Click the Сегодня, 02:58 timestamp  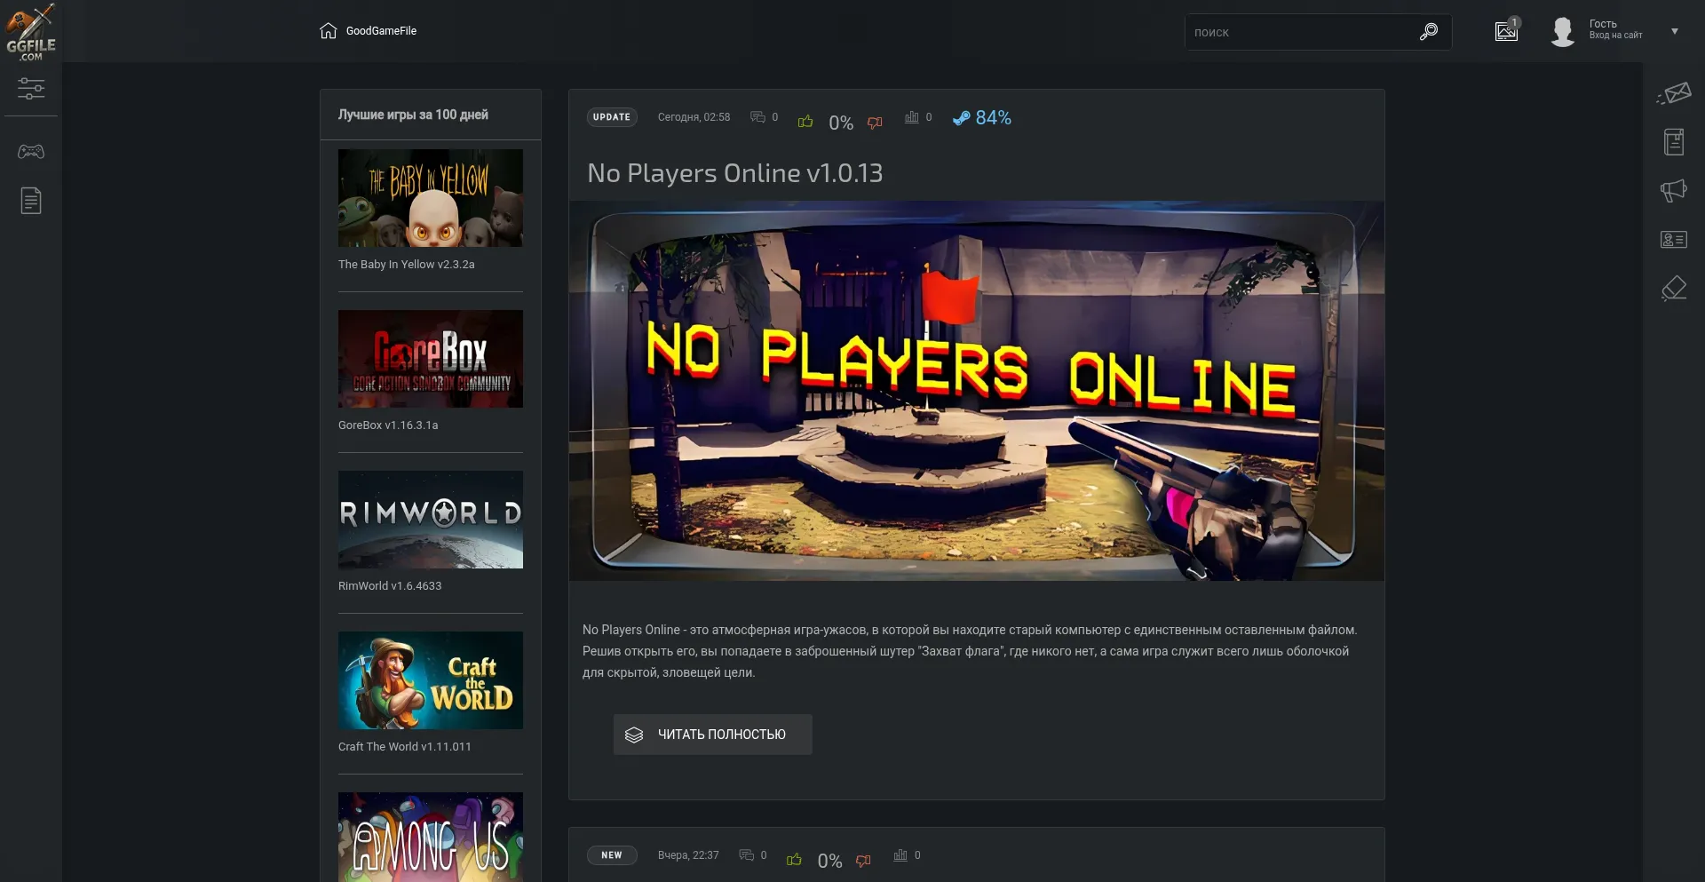(694, 117)
